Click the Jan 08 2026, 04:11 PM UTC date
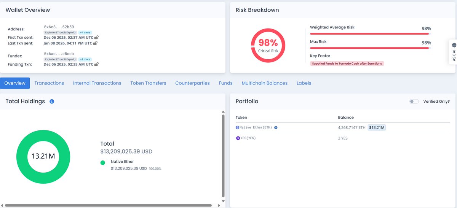 (x=68, y=43)
